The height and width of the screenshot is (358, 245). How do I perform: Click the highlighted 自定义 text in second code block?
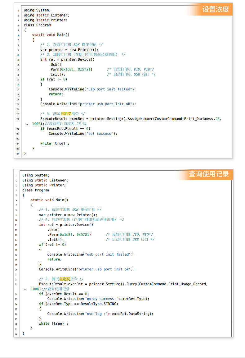[x=65, y=279]
